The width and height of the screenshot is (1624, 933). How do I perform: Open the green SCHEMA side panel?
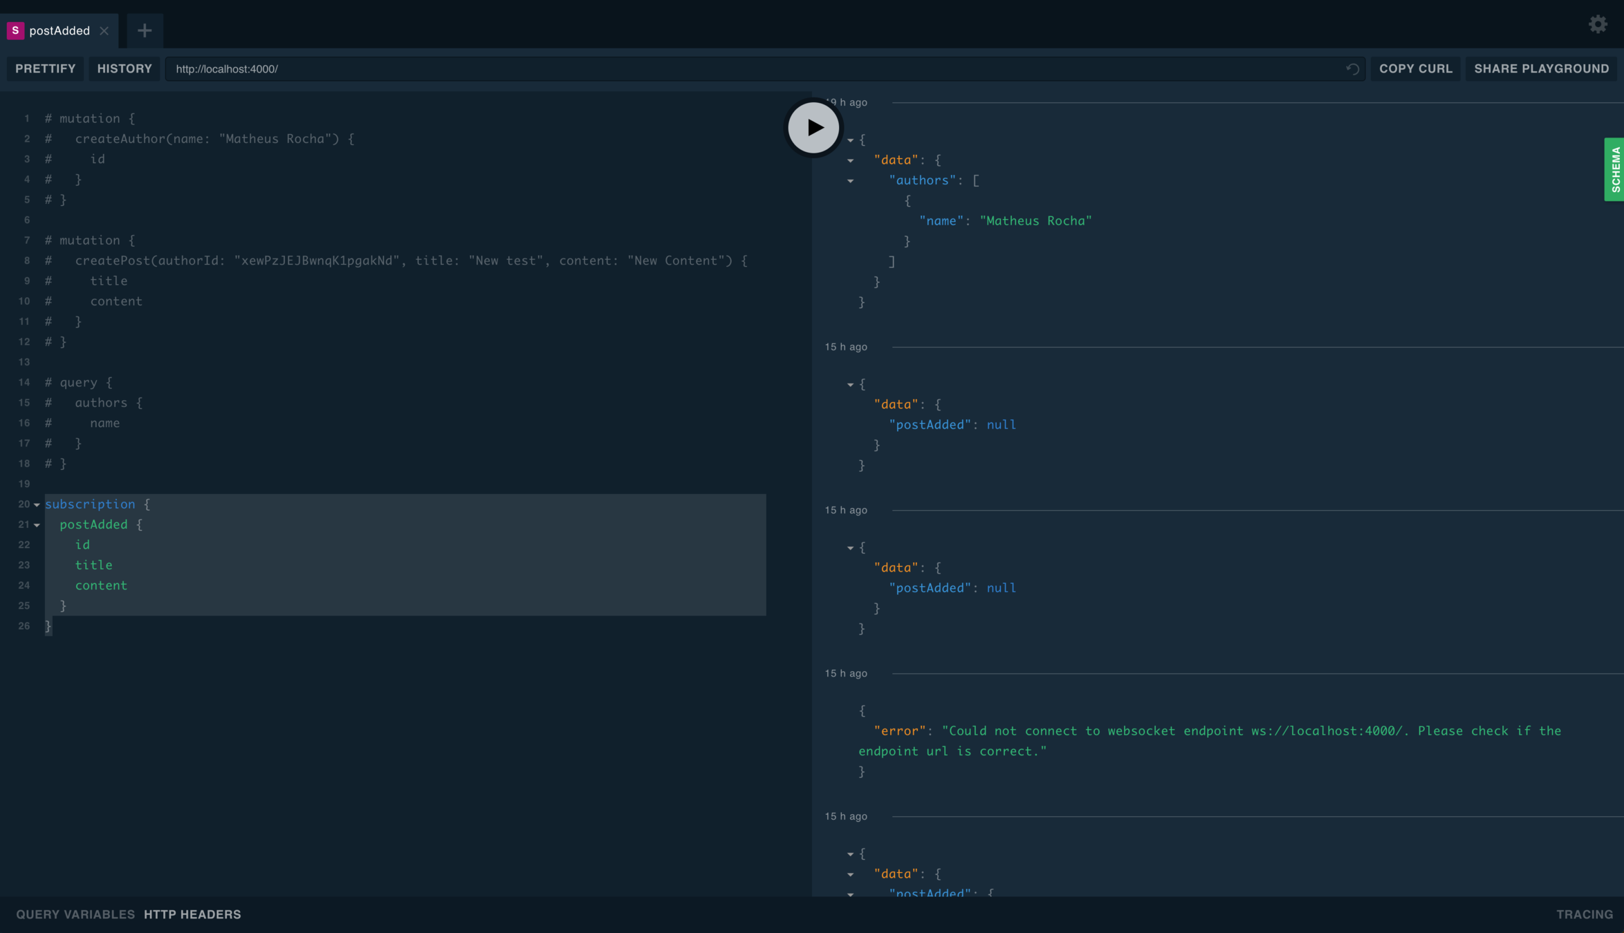pyautogui.click(x=1615, y=169)
